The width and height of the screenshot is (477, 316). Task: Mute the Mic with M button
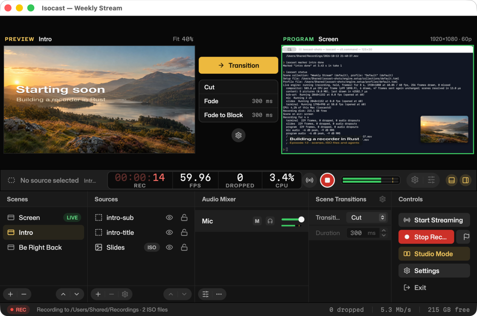tap(257, 221)
